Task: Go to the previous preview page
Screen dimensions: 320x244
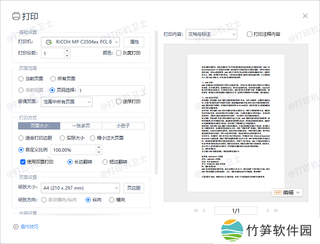Action: [x=204, y=211]
